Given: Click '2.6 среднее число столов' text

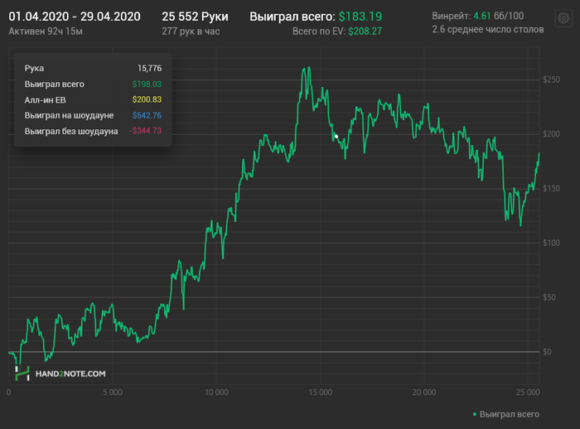Looking at the screenshot, I should pyautogui.click(x=487, y=30).
